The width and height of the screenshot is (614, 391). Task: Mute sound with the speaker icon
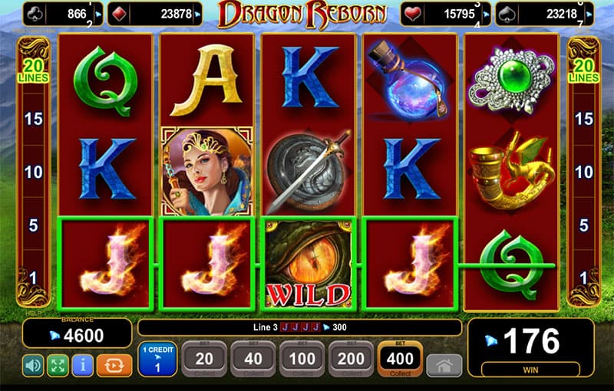[x=33, y=366]
